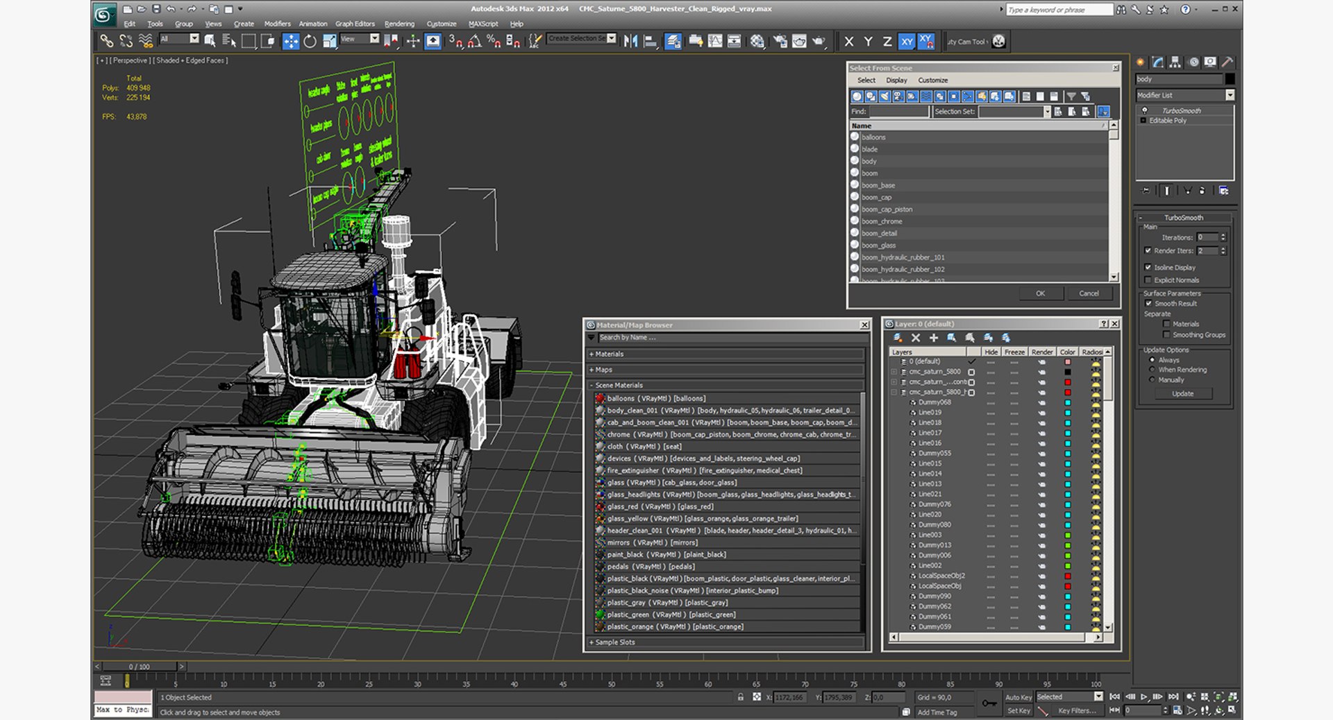Open the reference coordinate View dropdown

374,39
